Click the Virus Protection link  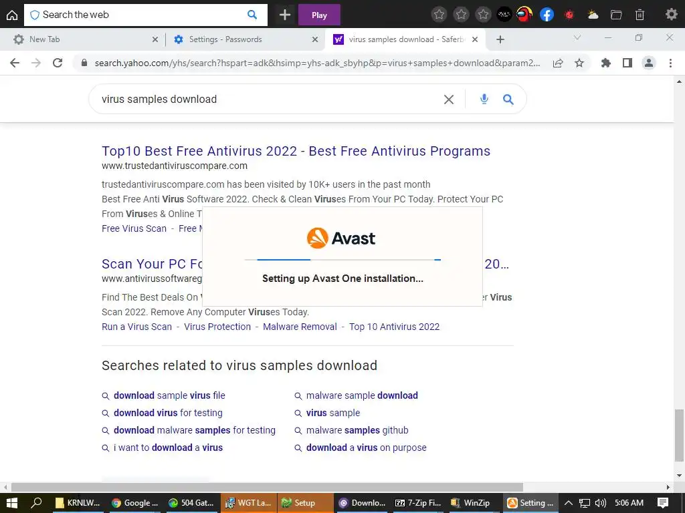[217, 327]
